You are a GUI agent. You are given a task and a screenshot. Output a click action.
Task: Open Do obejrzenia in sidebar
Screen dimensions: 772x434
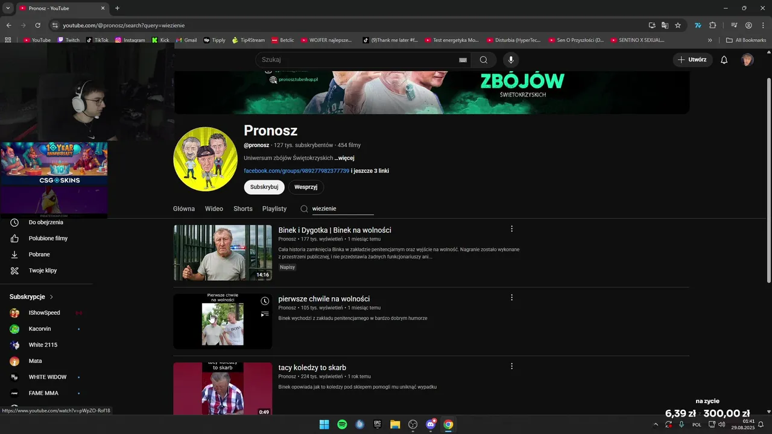46,222
